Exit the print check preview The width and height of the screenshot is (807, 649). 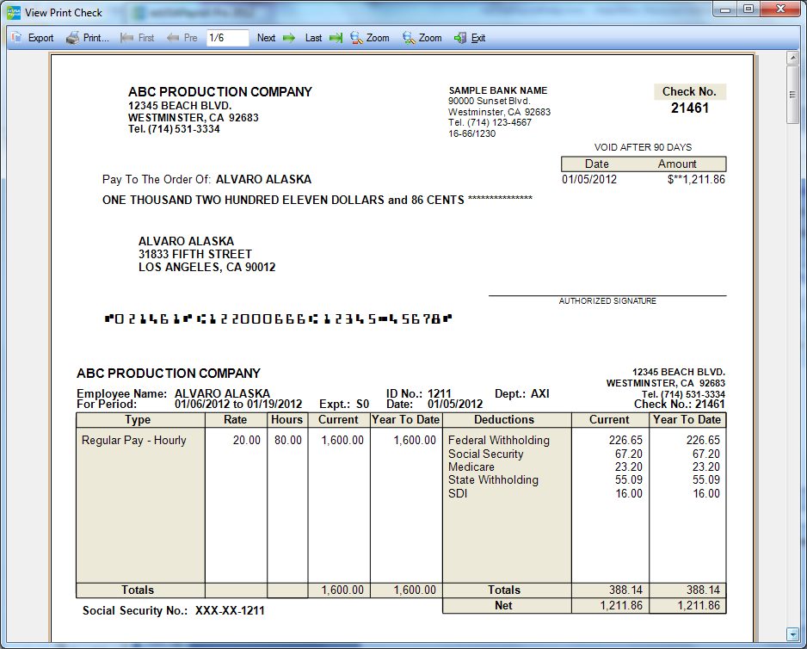click(470, 38)
